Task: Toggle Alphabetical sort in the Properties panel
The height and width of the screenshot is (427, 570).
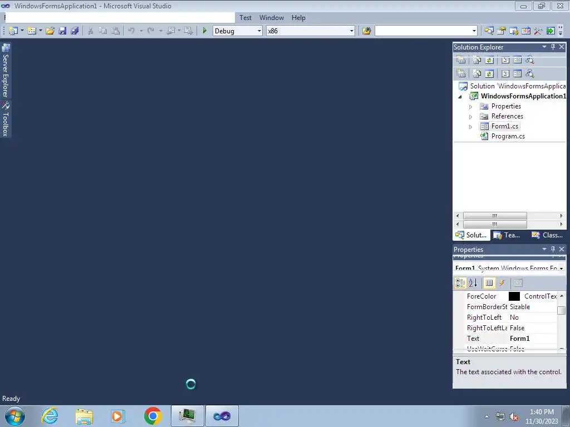Action: [x=473, y=283]
